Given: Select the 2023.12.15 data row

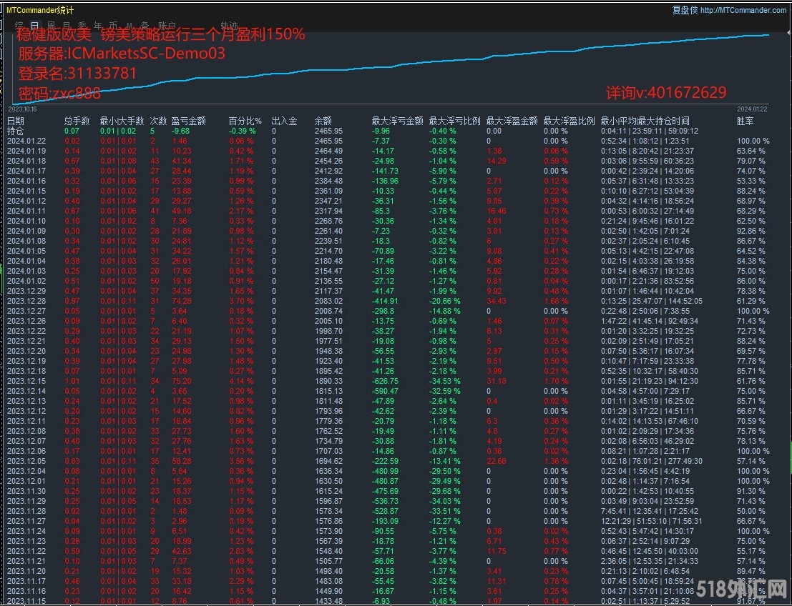Looking at the screenshot, I should pos(26,382).
